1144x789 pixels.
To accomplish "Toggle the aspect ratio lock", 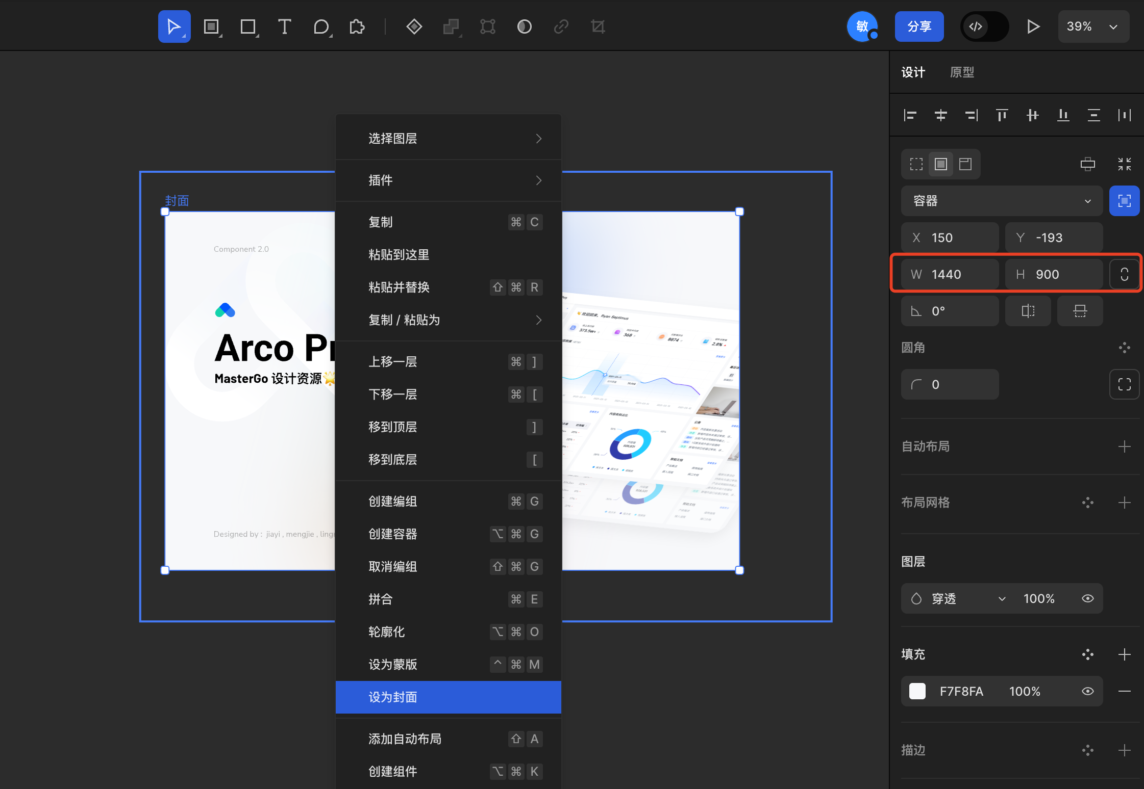I will pyautogui.click(x=1125, y=274).
